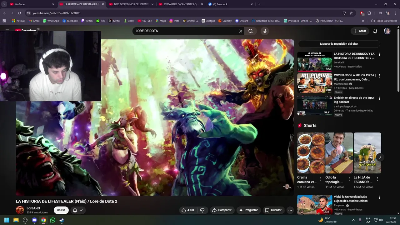Open options for La HIJA de ESCANOR short
Screen dimensions: 400x225
(377, 179)
